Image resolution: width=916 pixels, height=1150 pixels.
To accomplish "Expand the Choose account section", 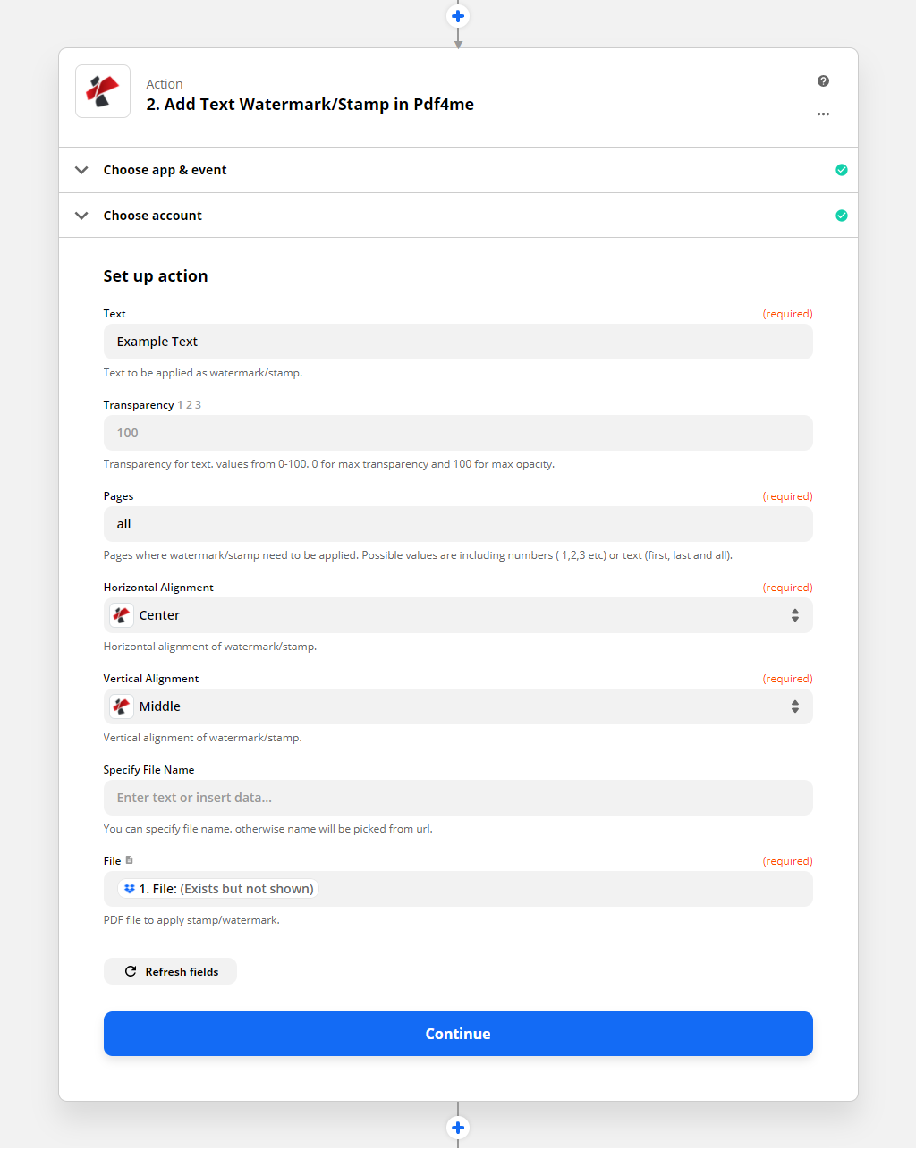I will pyautogui.click(x=458, y=216).
